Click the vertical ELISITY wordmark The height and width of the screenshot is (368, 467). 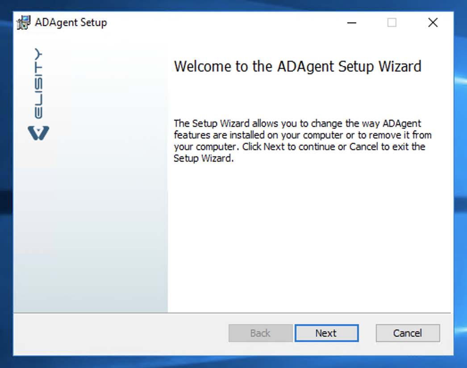tap(38, 84)
